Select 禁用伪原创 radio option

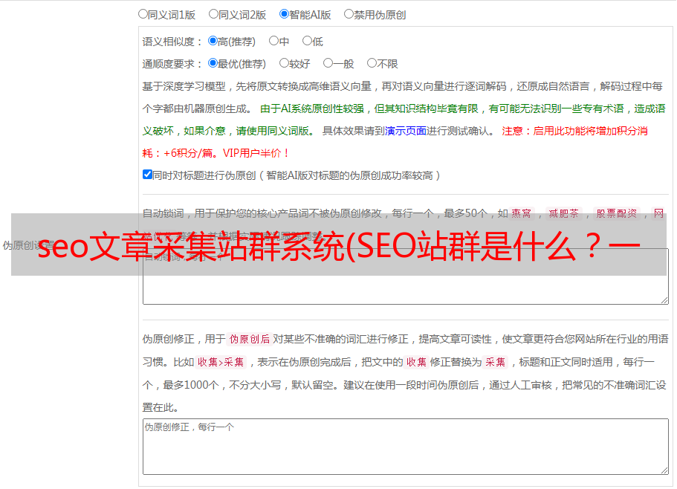coord(349,14)
